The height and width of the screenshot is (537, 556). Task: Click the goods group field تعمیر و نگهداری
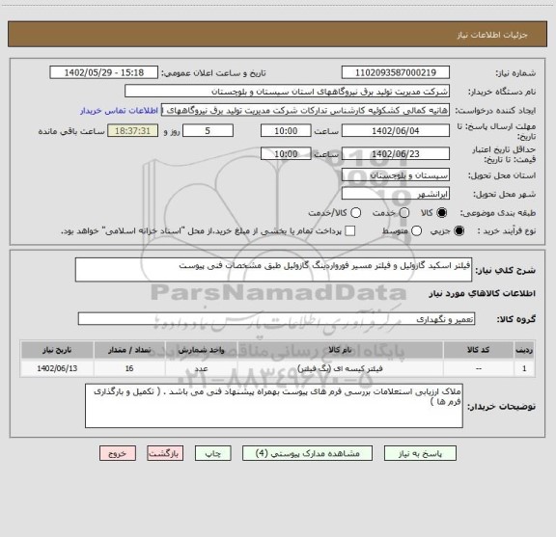[277, 319]
